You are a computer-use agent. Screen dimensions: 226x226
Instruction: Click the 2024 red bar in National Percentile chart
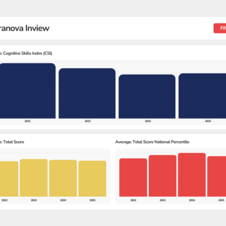point(192,175)
